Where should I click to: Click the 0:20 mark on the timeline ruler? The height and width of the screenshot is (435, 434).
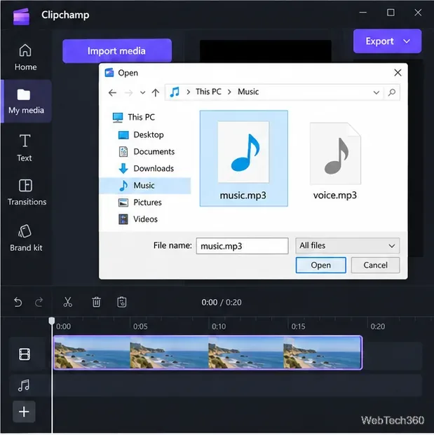pos(378,326)
